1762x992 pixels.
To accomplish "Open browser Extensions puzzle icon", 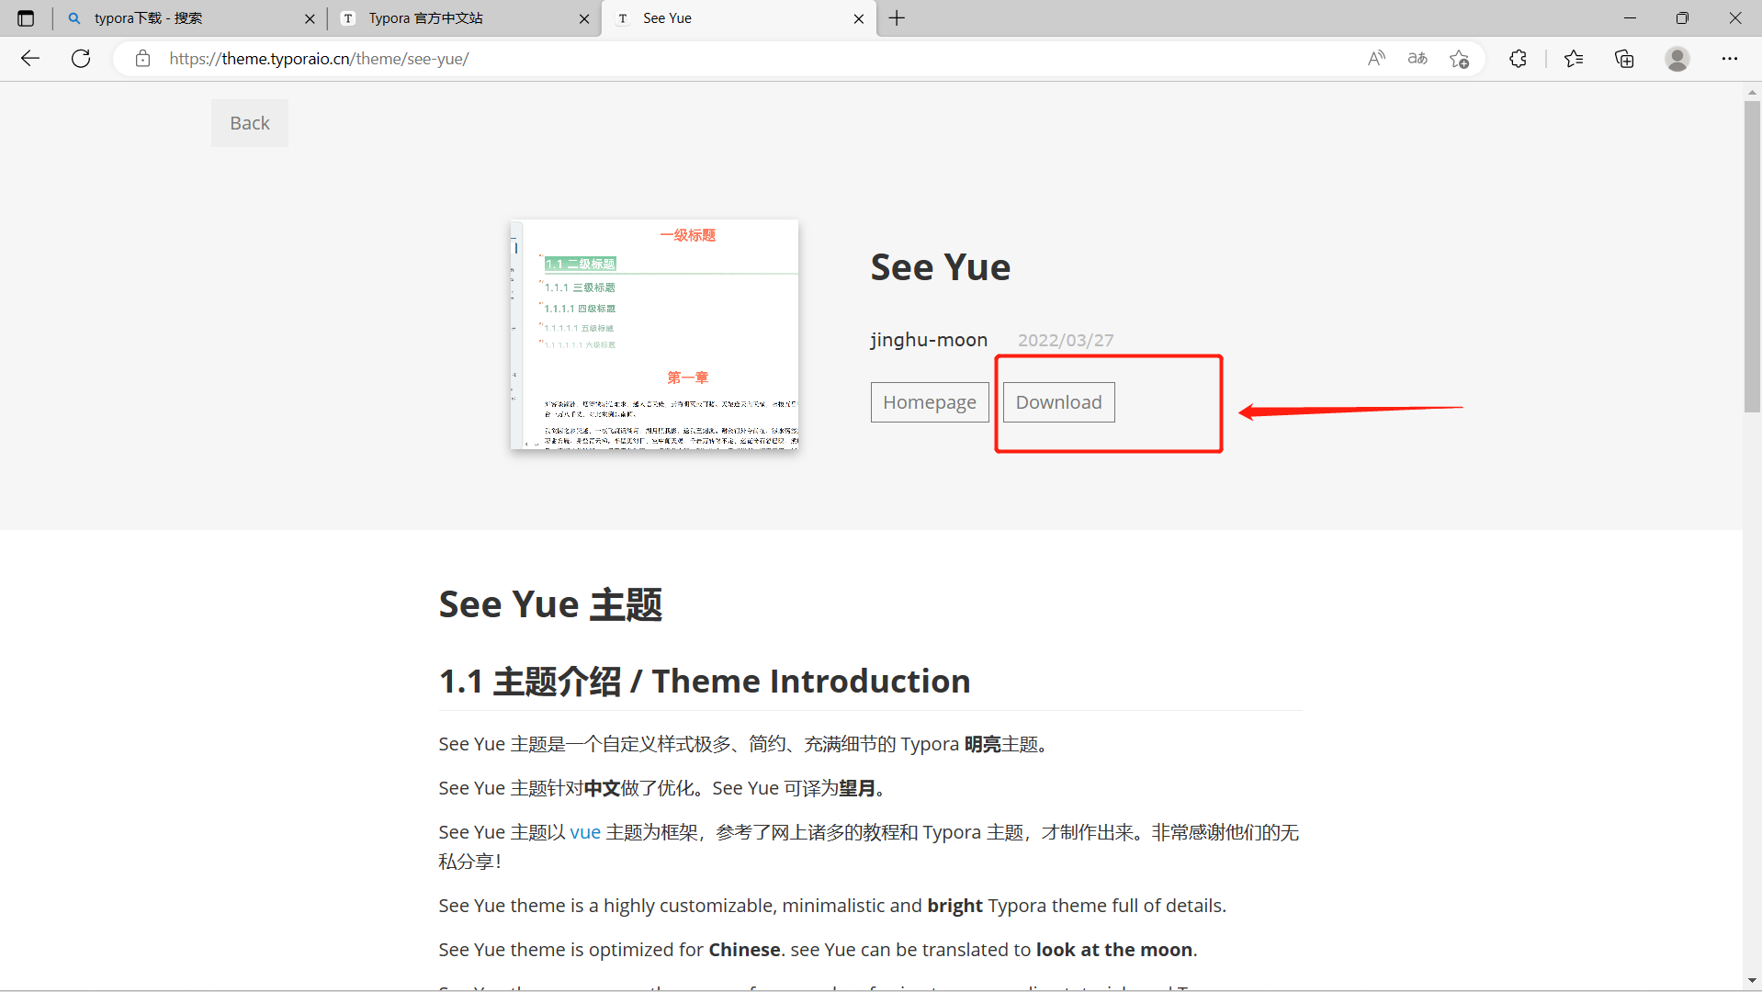I will (x=1518, y=59).
